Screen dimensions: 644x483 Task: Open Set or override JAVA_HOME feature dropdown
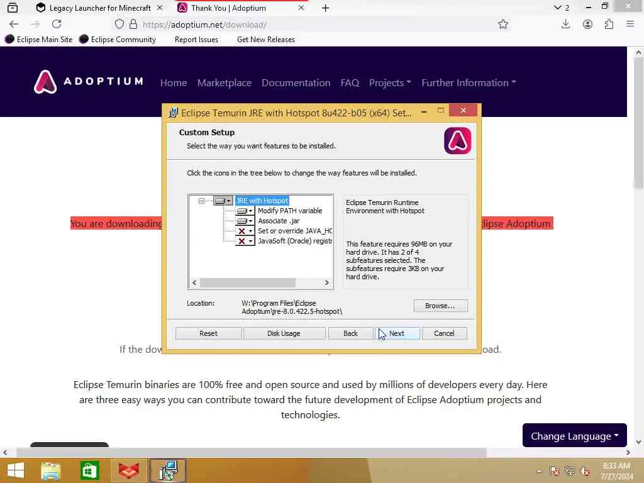point(245,231)
